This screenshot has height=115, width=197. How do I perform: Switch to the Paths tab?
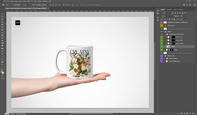coord(175,10)
